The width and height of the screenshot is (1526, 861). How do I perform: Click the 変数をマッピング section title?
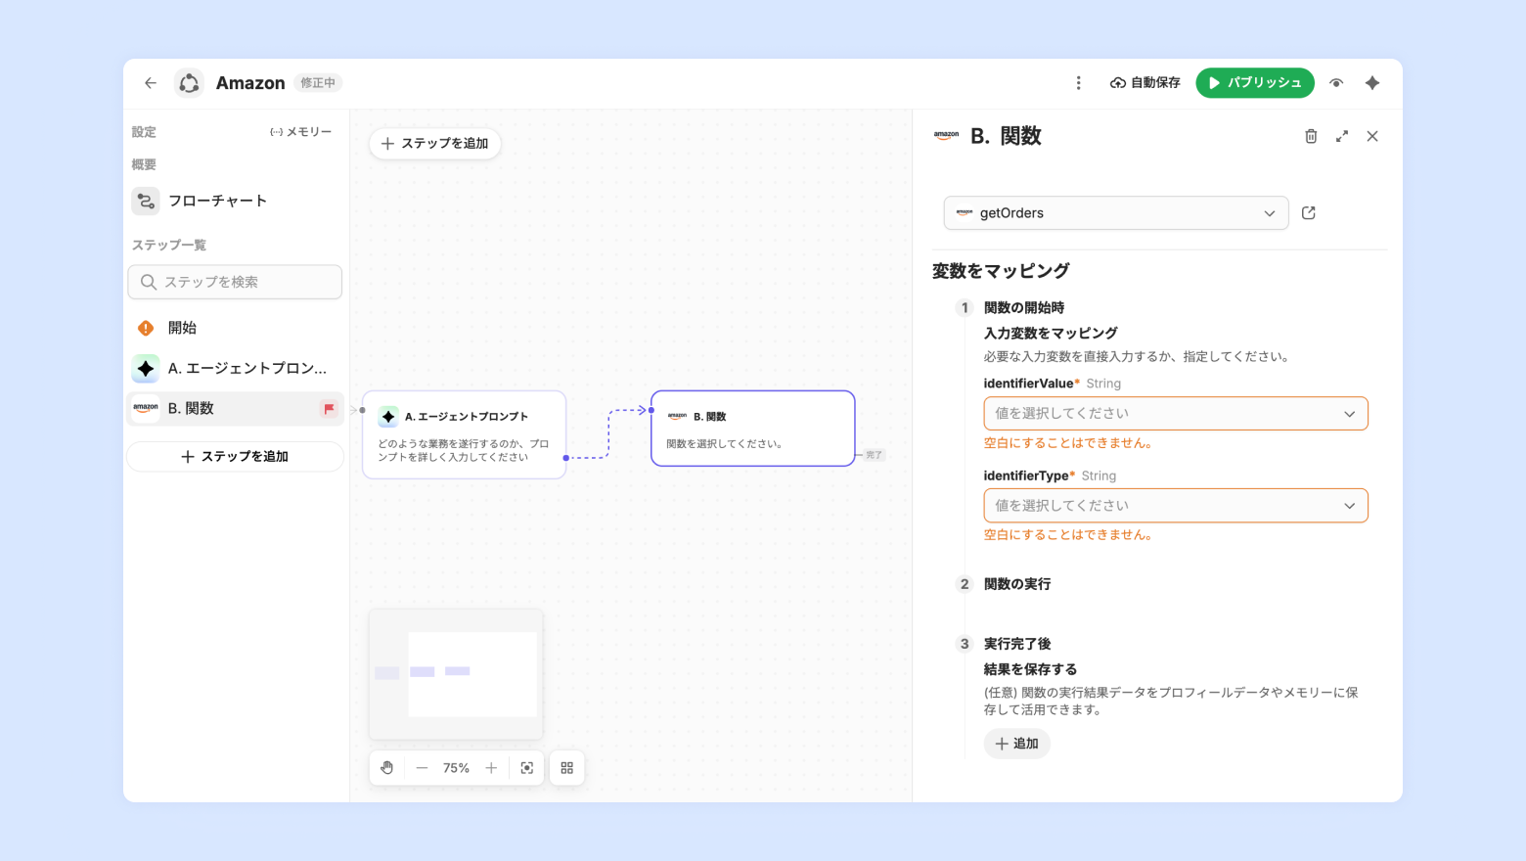pyautogui.click(x=1001, y=271)
